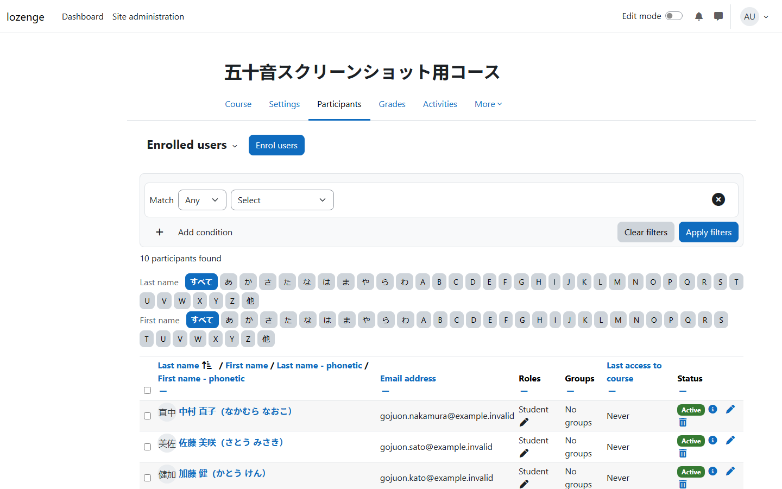Open profile picture of 加藤 健
Viewport: 782px width, 489px height.
click(167, 474)
